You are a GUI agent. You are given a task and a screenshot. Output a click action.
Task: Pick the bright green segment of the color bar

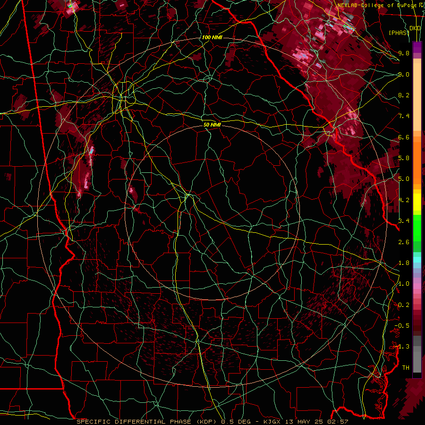click(417, 228)
